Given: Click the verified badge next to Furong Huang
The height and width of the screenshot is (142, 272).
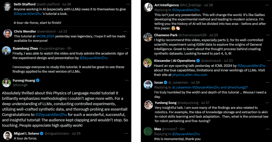Looking at the screenshot, I should tap(38, 80).
